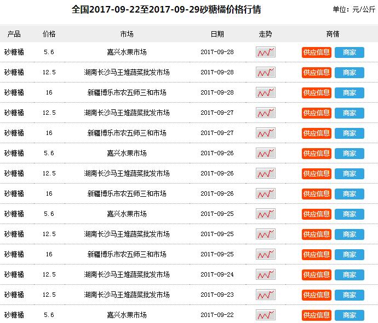Open trend icon for 嘉兴水果市场 row dated 2017-09-26
Viewport: 378px width, 323px height.
[x=265, y=154]
